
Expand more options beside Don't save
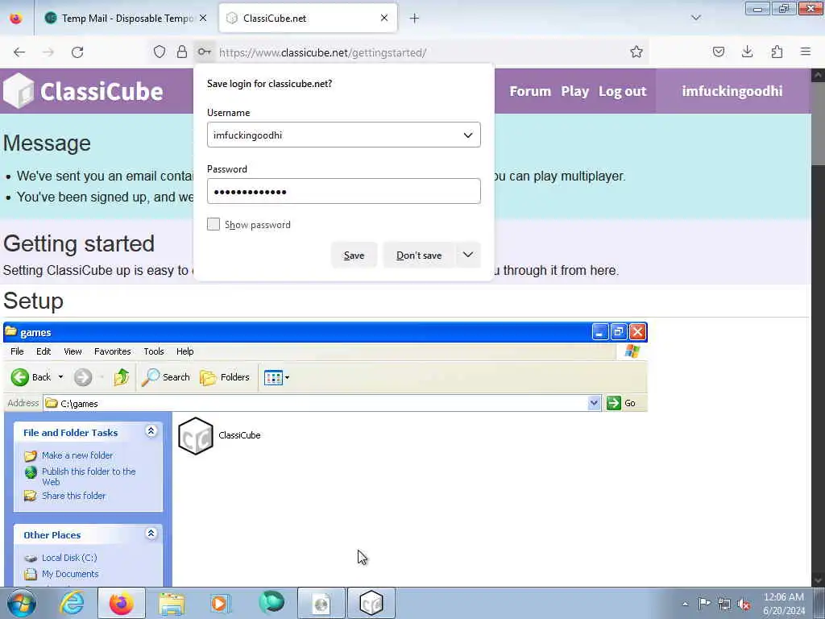[468, 255]
